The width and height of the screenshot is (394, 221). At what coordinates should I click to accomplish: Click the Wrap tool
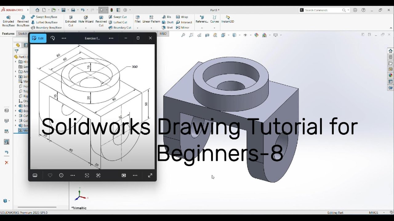coord(182,17)
